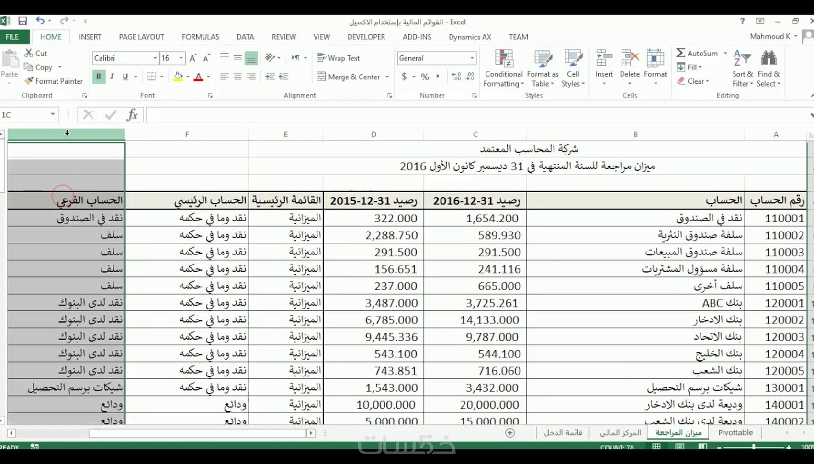Click the Mahmoud K account name
The image size is (814, 464).
(x=770, y=36)
